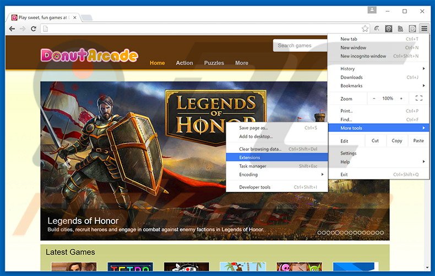This screenshot has height=276, width=435.
Task: Click the Donut Arcade logo
Action: coord(89,56)
